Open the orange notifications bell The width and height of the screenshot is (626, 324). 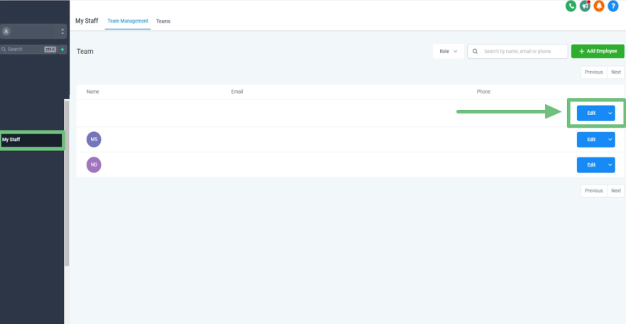[x=599, y=6]
